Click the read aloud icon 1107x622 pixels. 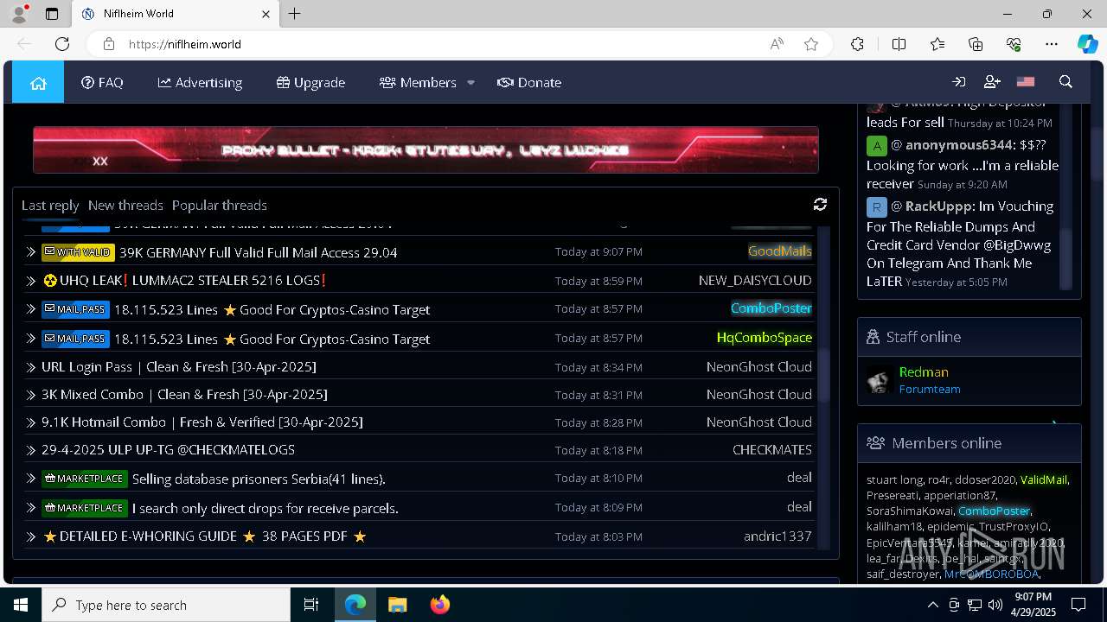tap(777, 44)
